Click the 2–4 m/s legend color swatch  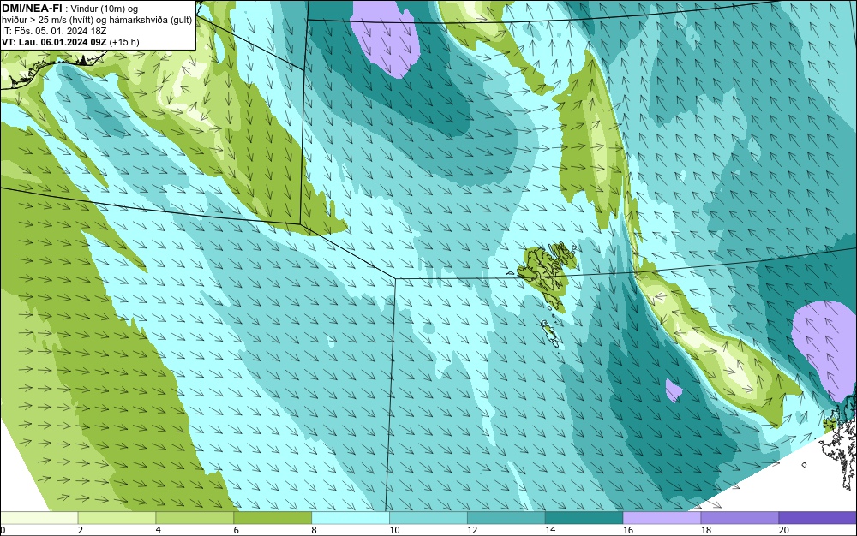[117, 518]
